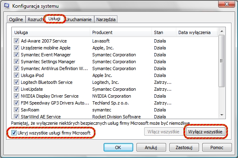Toggle Symantec Event Manager checkbox
Screen dimensions: 238x158
tap(16, 54)
